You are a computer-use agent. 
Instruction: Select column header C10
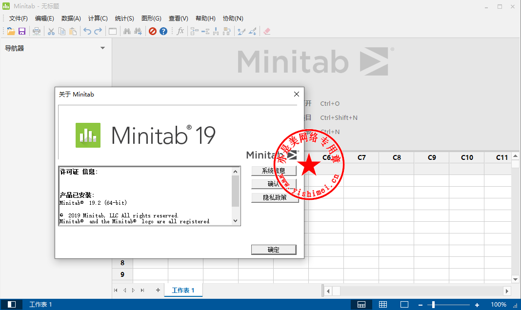coord(467,157)
